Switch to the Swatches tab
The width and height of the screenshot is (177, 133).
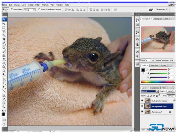(154, 65)
